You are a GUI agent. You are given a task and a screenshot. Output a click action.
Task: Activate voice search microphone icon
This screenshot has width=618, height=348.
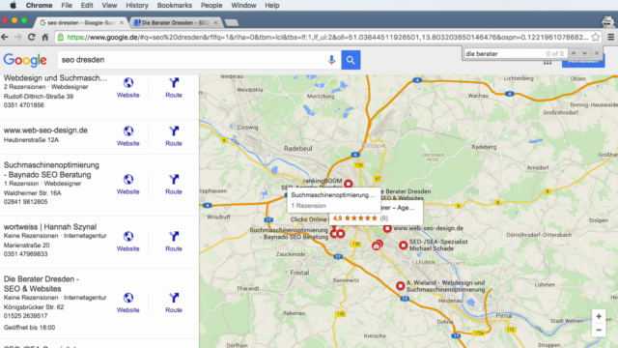[x=331, y=60]
